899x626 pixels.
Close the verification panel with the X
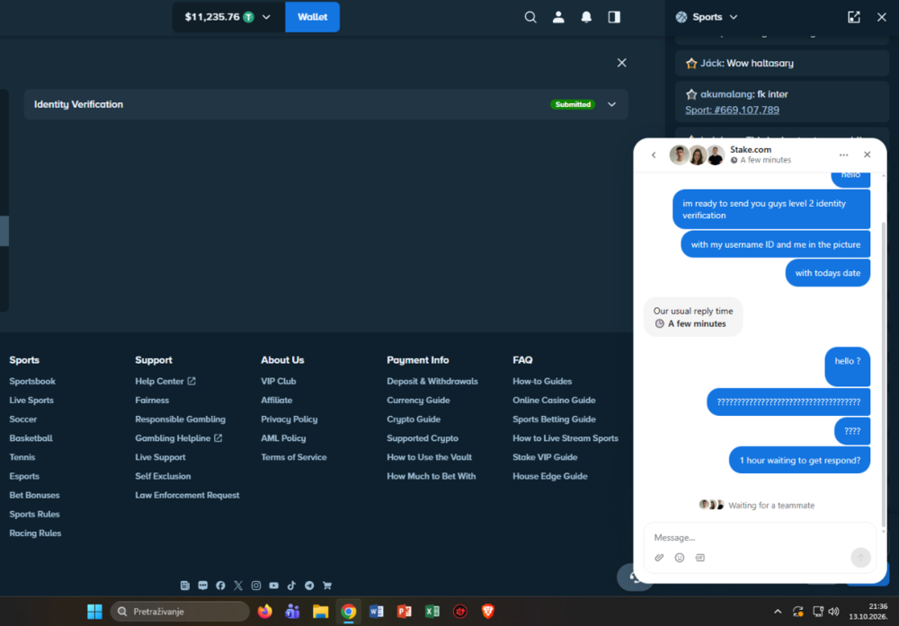(621, 63)
